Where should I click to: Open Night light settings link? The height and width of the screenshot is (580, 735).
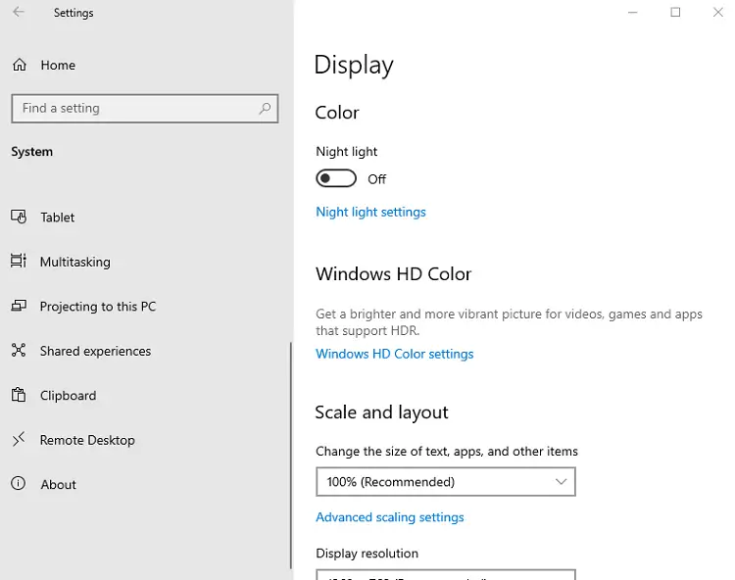point(370,212)
